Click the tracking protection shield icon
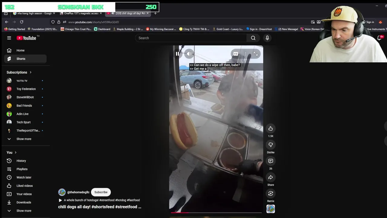This screenshot has height=218, width=387. 53,22
